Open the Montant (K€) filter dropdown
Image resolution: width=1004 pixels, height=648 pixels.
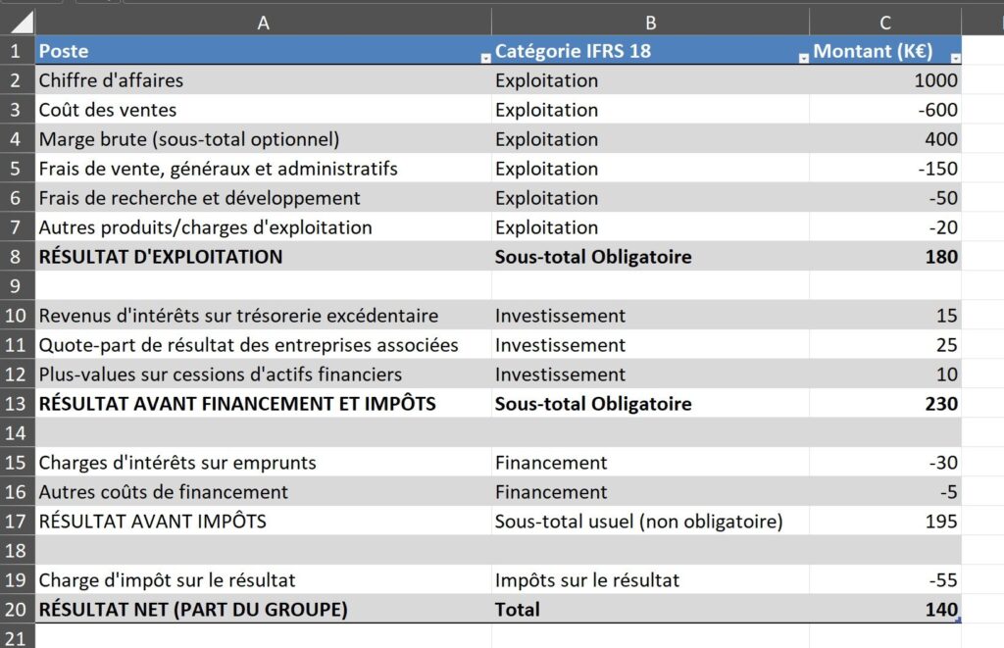point(955,58)
